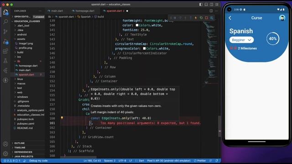Open editor more actions ellipsis
The image size is (292, 164).
(216, 11)
